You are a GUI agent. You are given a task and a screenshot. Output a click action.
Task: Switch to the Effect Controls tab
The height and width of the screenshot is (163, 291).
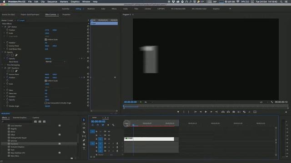click(50, 14)
